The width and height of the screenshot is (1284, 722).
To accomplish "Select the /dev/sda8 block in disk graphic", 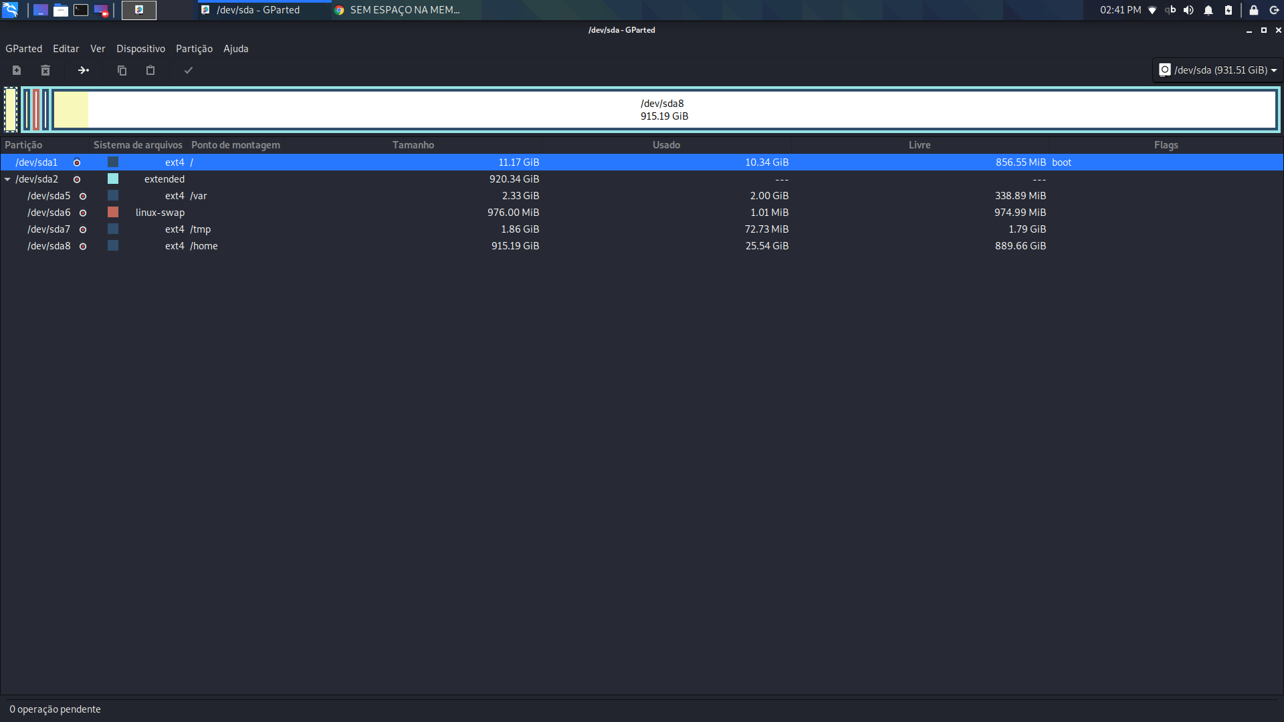I will click(x=664, y=110).
